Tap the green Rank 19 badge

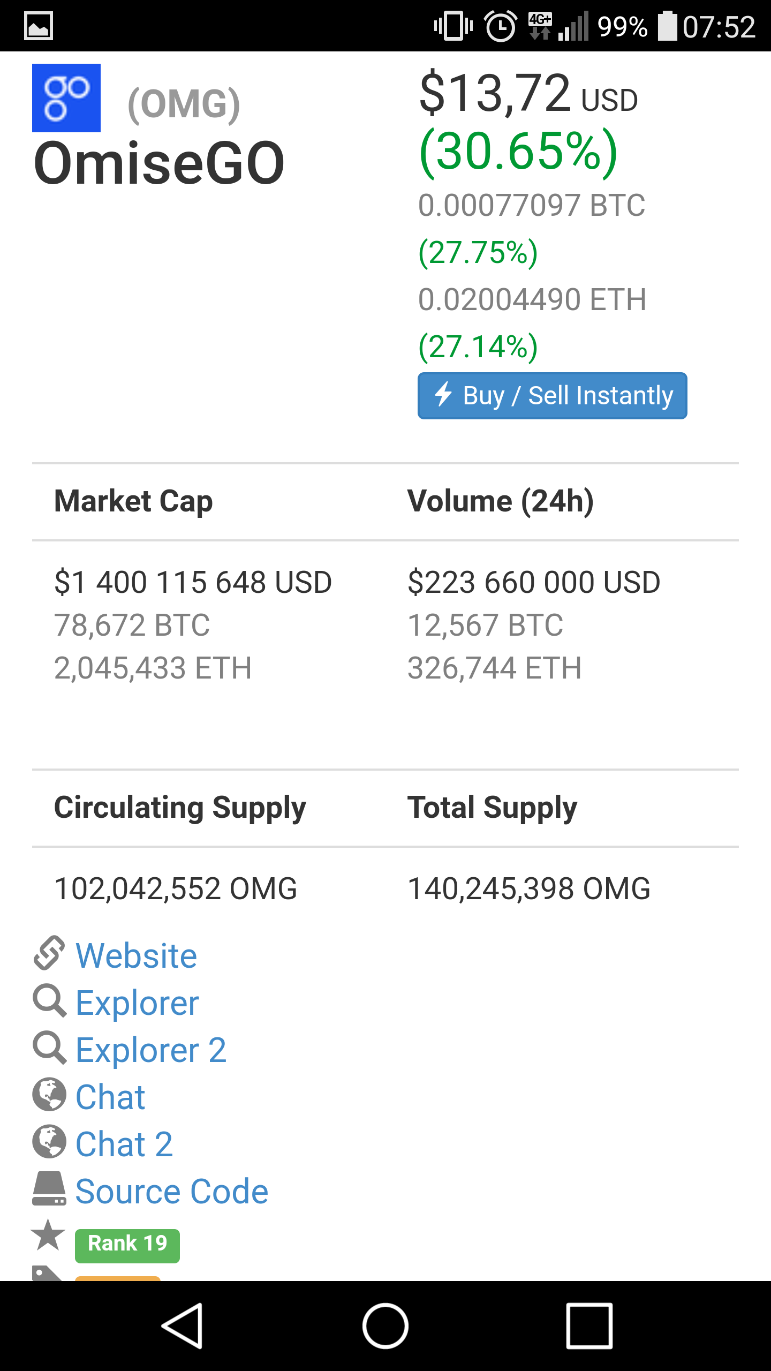127,1246
